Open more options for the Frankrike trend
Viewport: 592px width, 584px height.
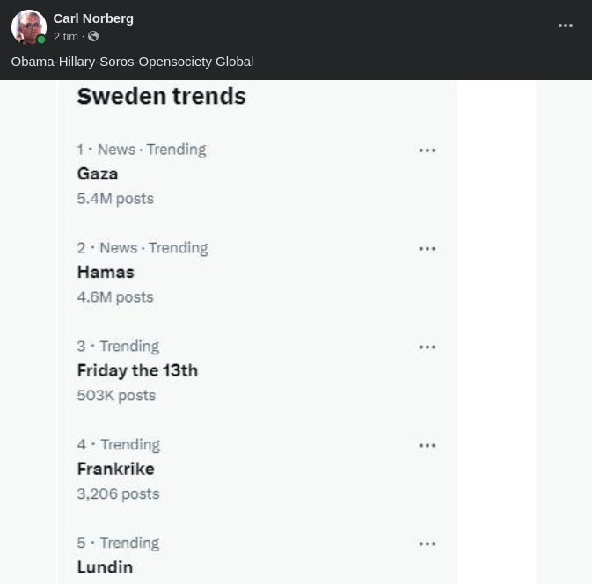coord(428,446)
